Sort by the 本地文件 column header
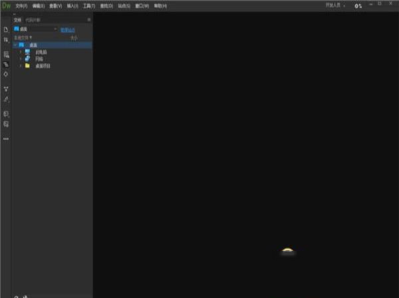Viewport: 399px width, 298px height. (x=23, y=38)
